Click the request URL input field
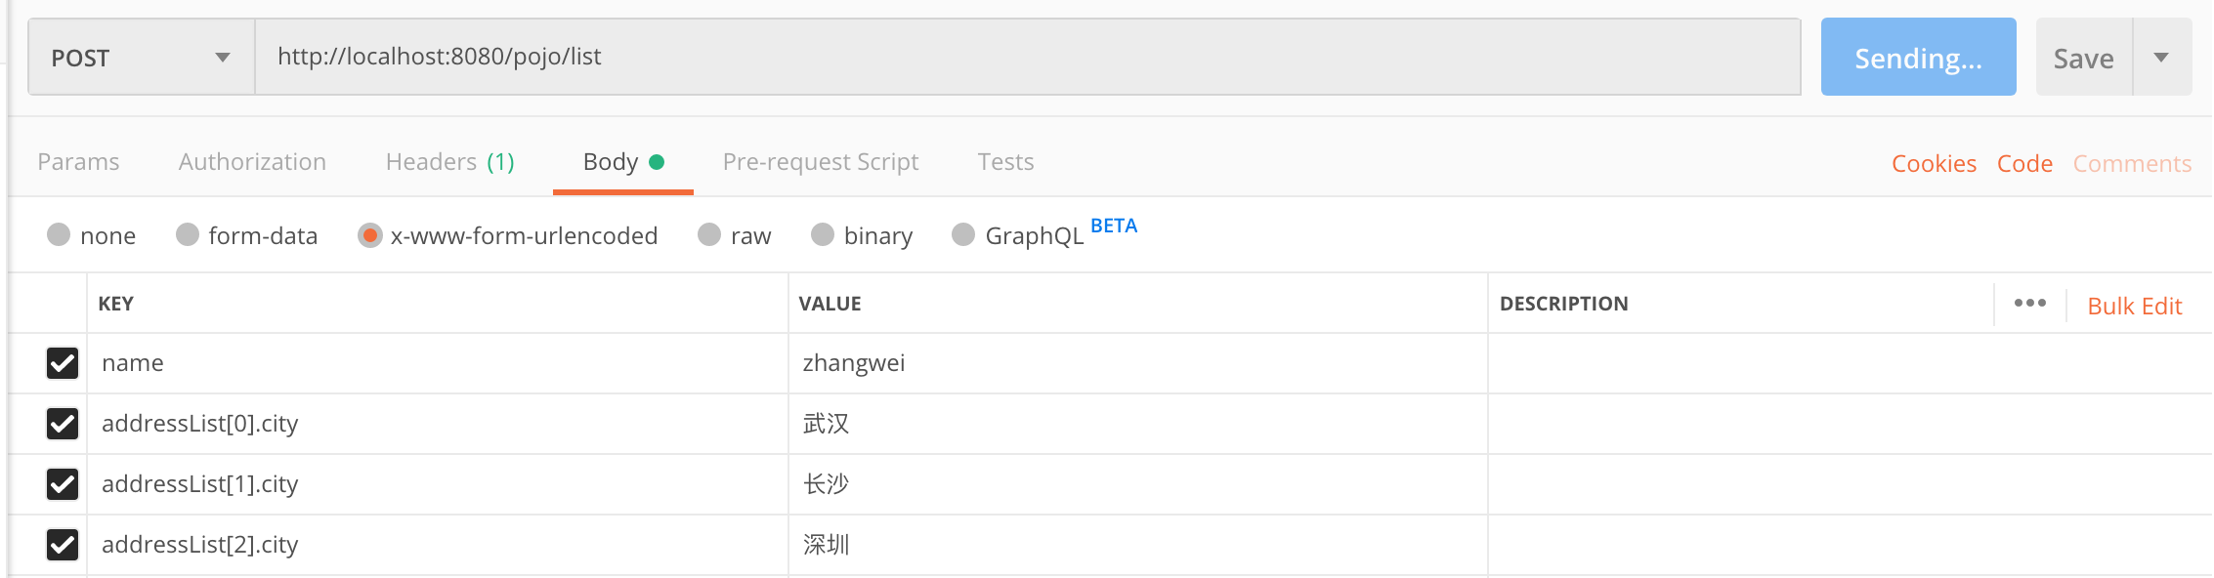2214x578 pixels. pyautogui.click(x=1028, y=58)
